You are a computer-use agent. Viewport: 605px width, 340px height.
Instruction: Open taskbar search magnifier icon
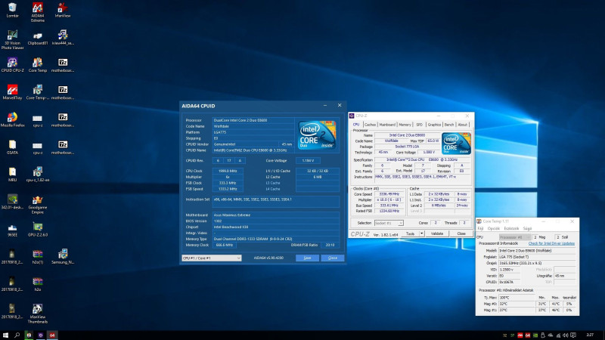pos(17,335)
